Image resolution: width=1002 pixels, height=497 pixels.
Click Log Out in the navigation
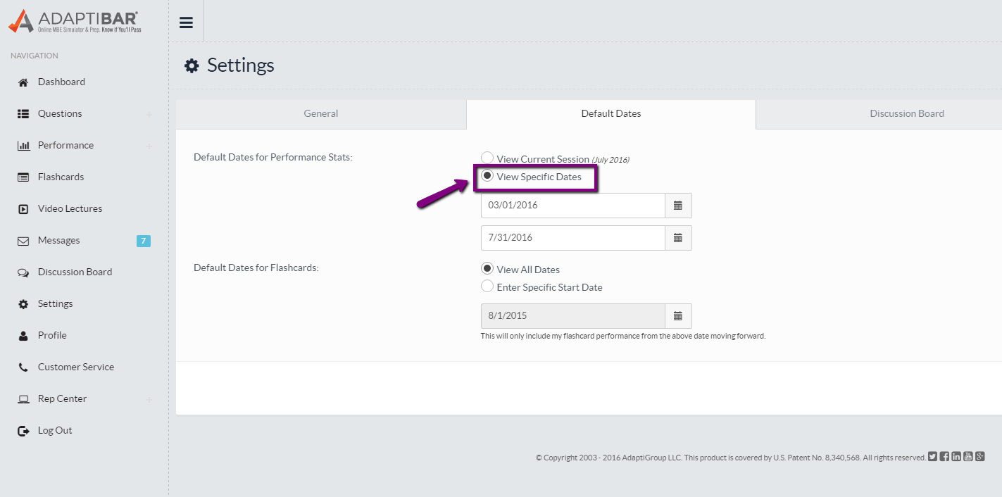55,431
